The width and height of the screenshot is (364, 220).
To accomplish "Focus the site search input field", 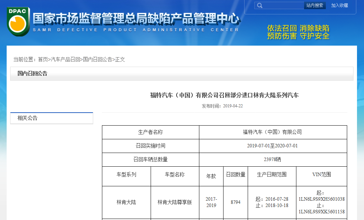I will tap(279, 5).
